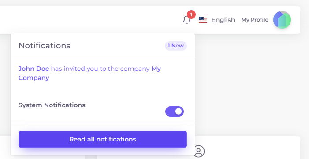Expand the My Profile menu
The image size is (309, 159).
[x=255, y=20]
